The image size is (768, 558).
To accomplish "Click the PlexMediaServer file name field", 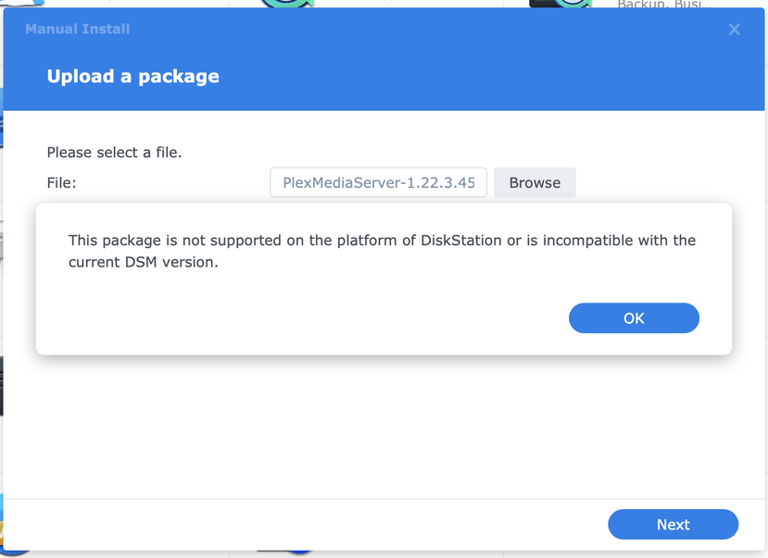I will click(378, 182).
